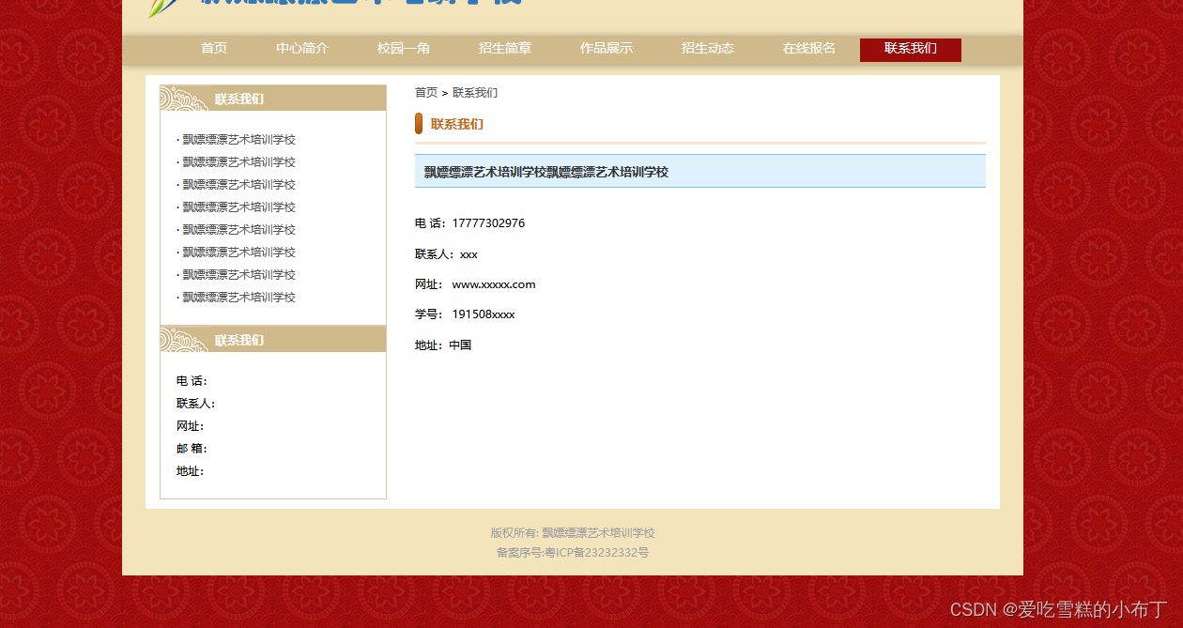Open the 校园一角 navigation item

click(404, 49)
